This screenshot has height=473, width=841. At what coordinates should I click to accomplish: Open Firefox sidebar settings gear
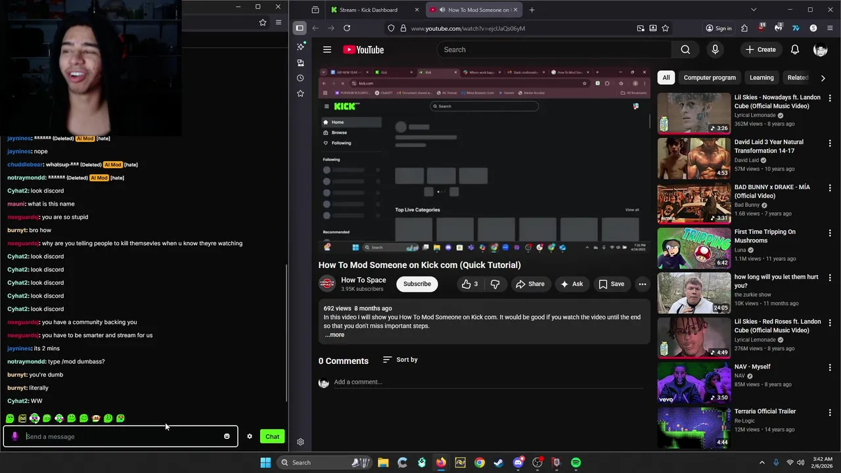[x=300, y=442]
